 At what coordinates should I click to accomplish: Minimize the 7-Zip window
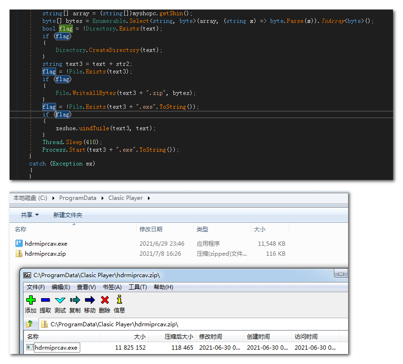coord(341,274)
